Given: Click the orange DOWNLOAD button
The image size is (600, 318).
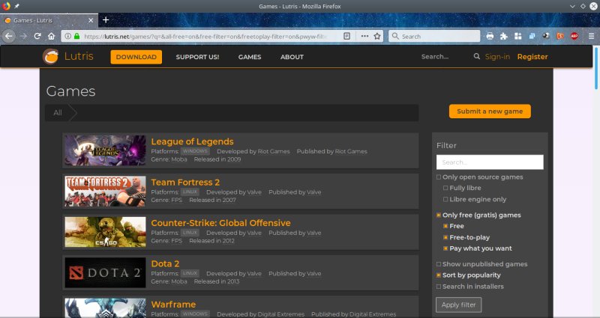Looking at the screenshot, I should point(136,57).
